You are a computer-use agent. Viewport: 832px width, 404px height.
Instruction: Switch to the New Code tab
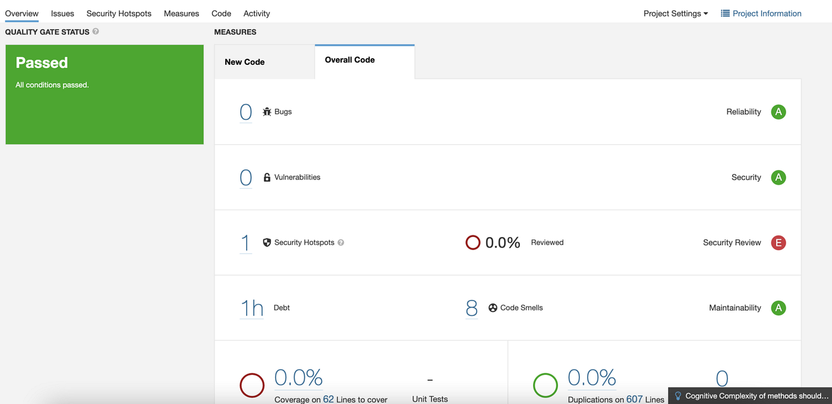244,61
